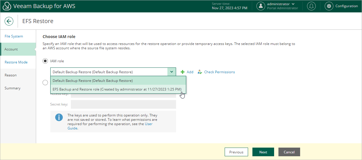
Task: Click the Server time display
Action: (230, 6)
